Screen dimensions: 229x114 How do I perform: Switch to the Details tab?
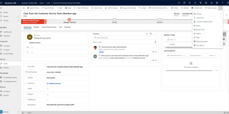[36, 27]
